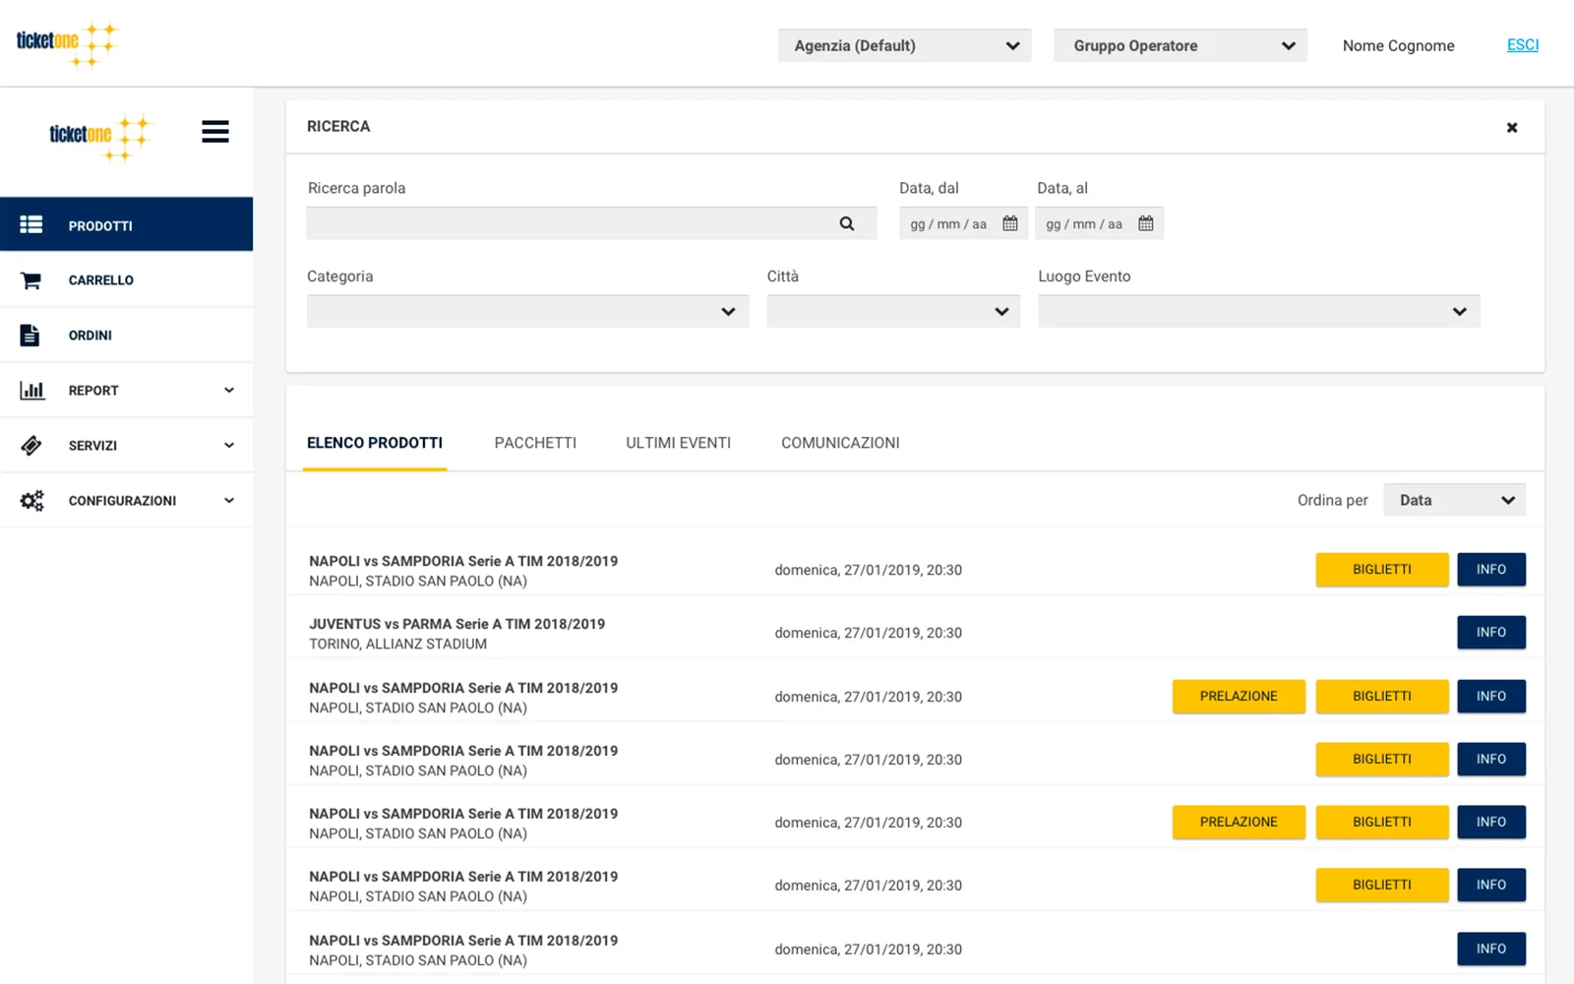Click the Prodotti list icon
Screen dimensions: 1574x984
[31, 224]
